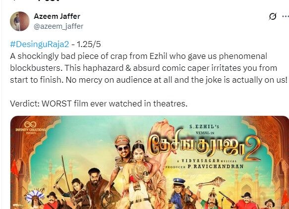The height and width of the screenshot is (209, 289).
Task: Click the Azeem Jaffer display name
Action: 57,16
